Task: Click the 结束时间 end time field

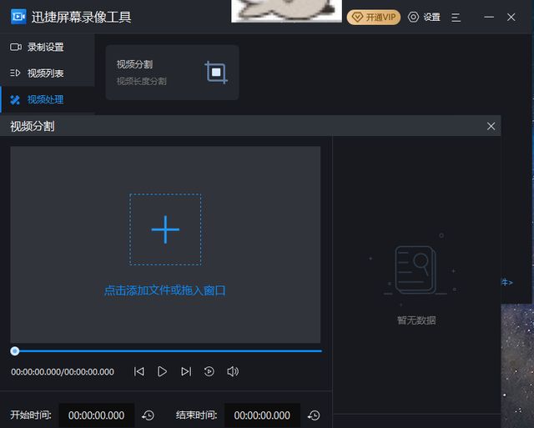Action: point(262,415)
